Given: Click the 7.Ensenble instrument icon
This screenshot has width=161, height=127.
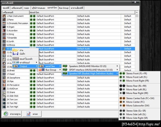Looking at the screenshot, I should point(4,38).
